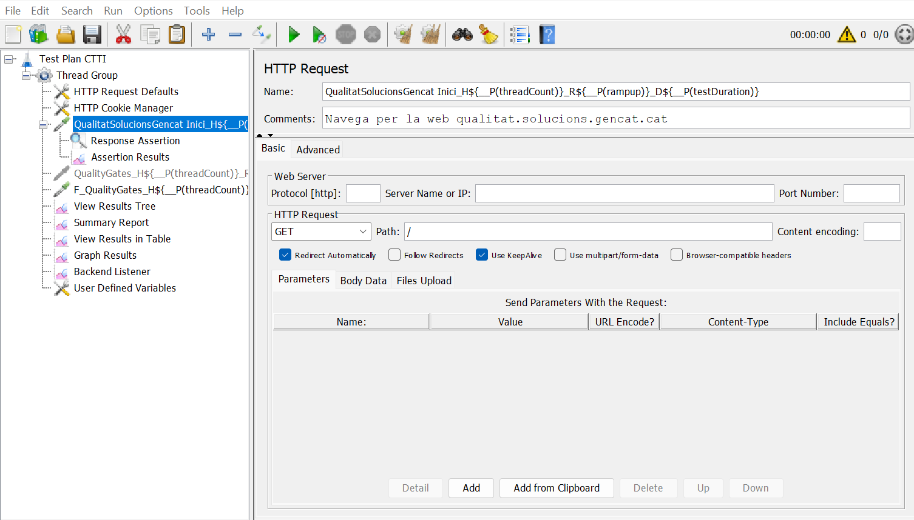Click the remote engines status icon

tap(904, 35)
